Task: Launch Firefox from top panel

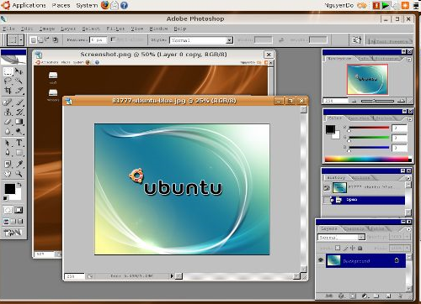Action: pos(105,5)
